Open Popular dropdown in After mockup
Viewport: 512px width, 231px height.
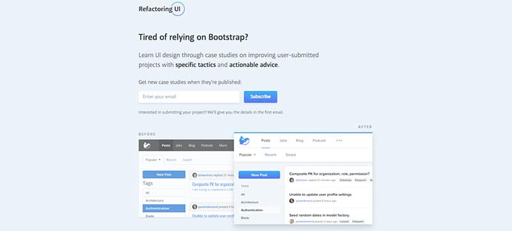tap(248, 155)
